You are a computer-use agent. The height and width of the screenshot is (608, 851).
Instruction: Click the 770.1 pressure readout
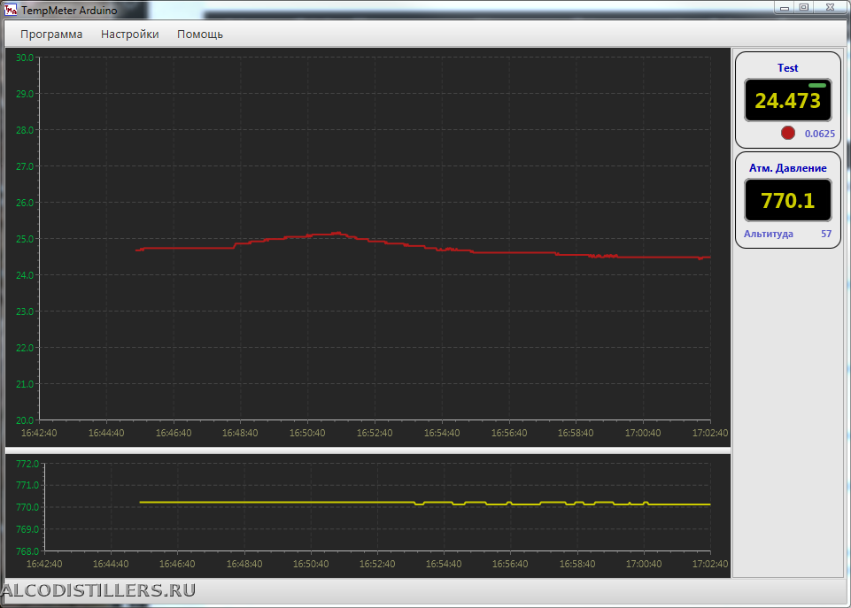coord(787,201)
